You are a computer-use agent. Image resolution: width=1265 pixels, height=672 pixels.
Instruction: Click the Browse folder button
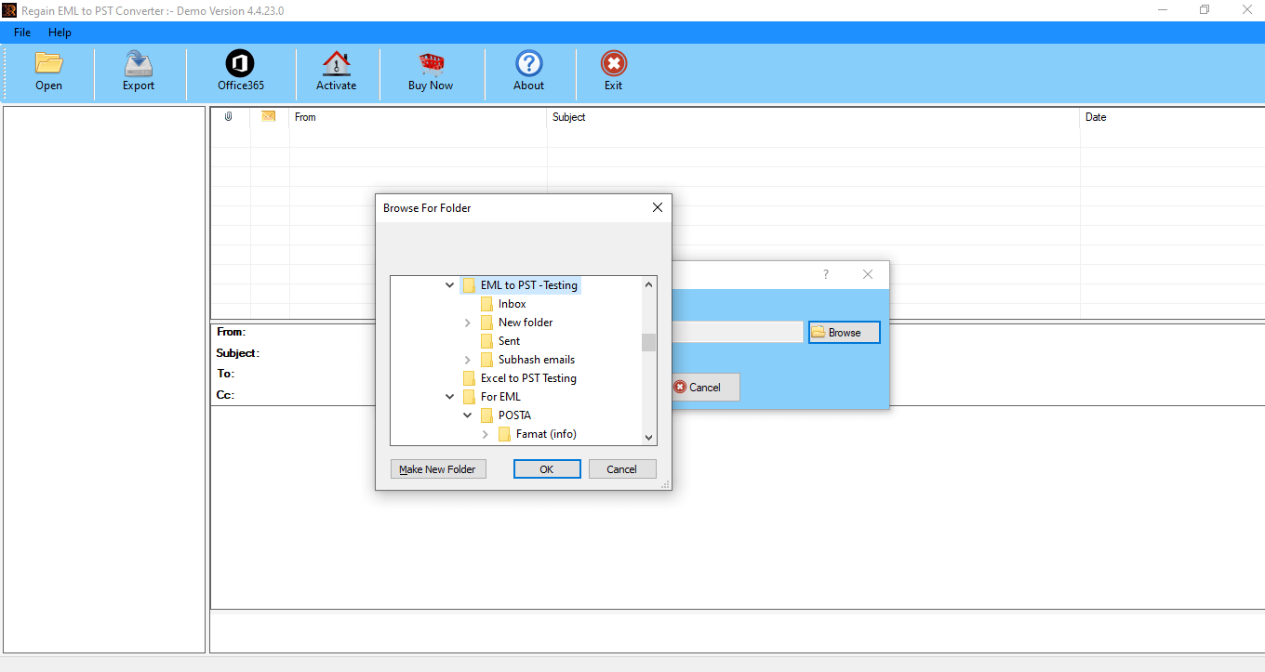844,332
